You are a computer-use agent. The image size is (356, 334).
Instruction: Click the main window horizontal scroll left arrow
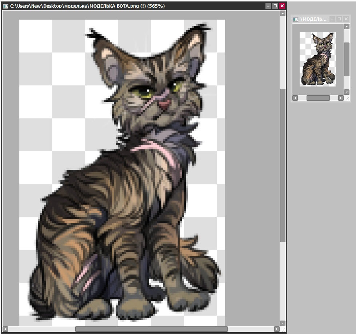pyautogui.click(x=5, y=329)
